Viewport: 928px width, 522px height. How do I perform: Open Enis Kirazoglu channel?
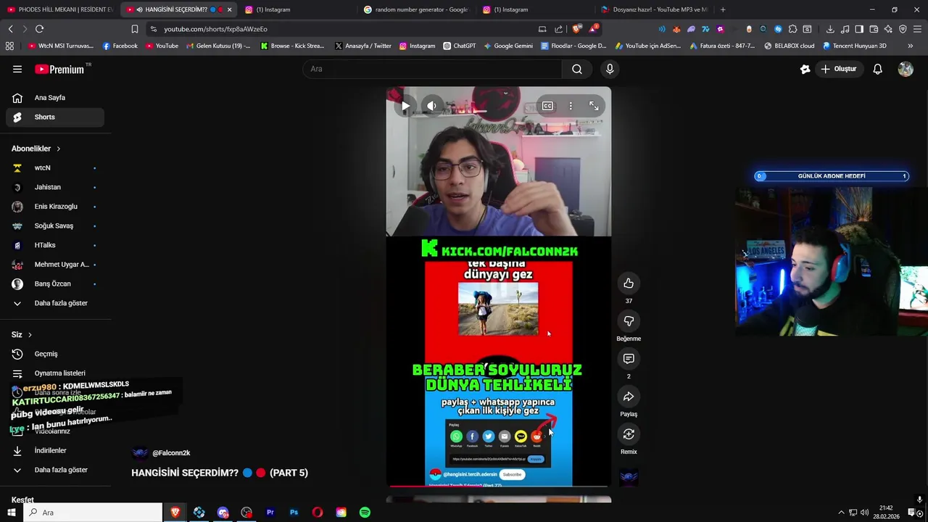(55, 207)
